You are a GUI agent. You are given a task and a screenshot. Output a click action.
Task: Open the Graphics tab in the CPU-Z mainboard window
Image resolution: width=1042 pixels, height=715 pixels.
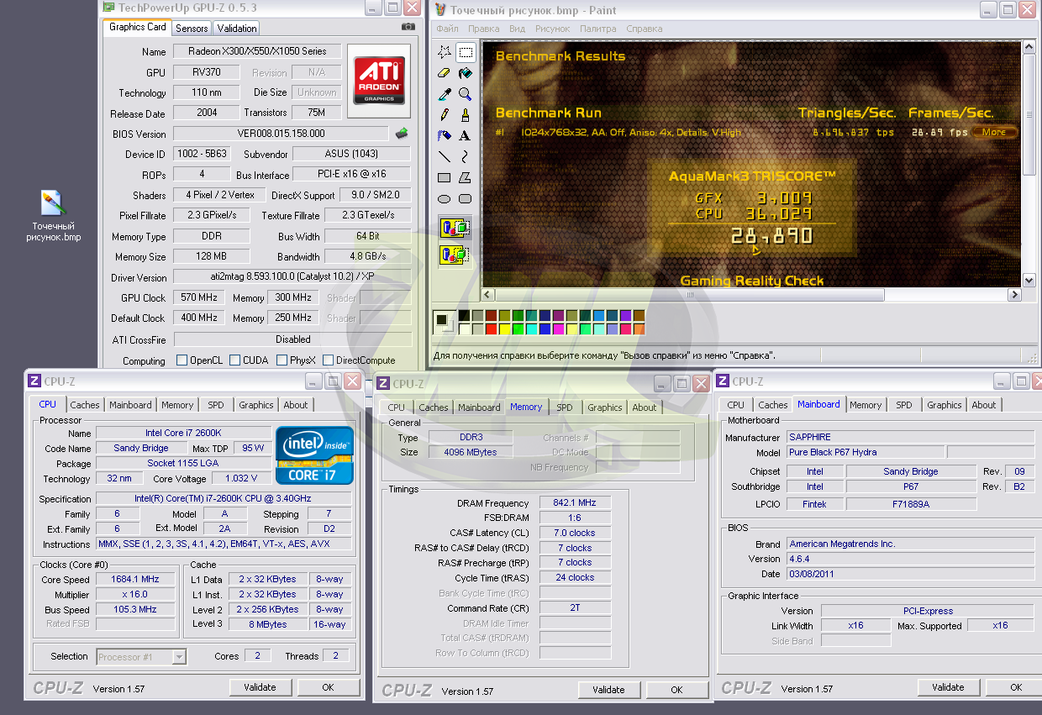pos(945,405)
